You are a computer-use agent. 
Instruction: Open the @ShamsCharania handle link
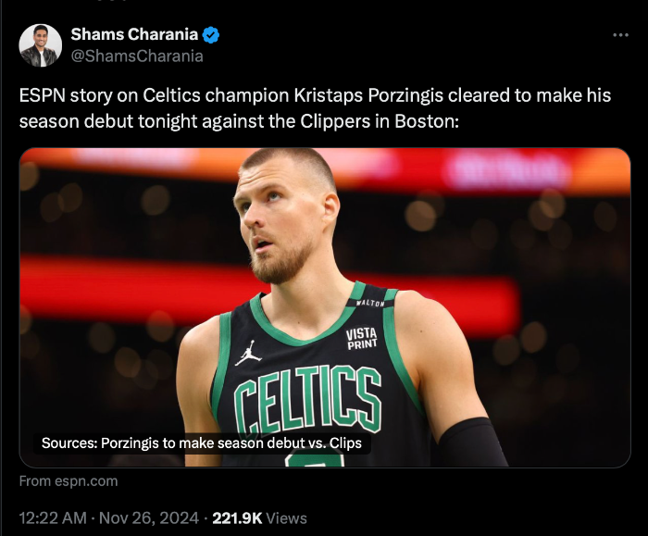coord(137,56)
